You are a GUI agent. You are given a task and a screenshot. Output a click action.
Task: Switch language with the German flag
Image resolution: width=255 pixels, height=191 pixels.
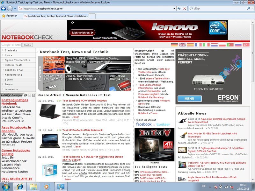(x=174, y=45)
